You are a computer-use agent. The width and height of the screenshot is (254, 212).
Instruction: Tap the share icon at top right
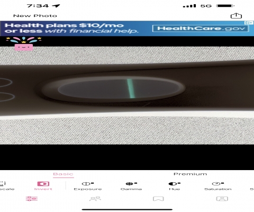click(x=236, y=16)
